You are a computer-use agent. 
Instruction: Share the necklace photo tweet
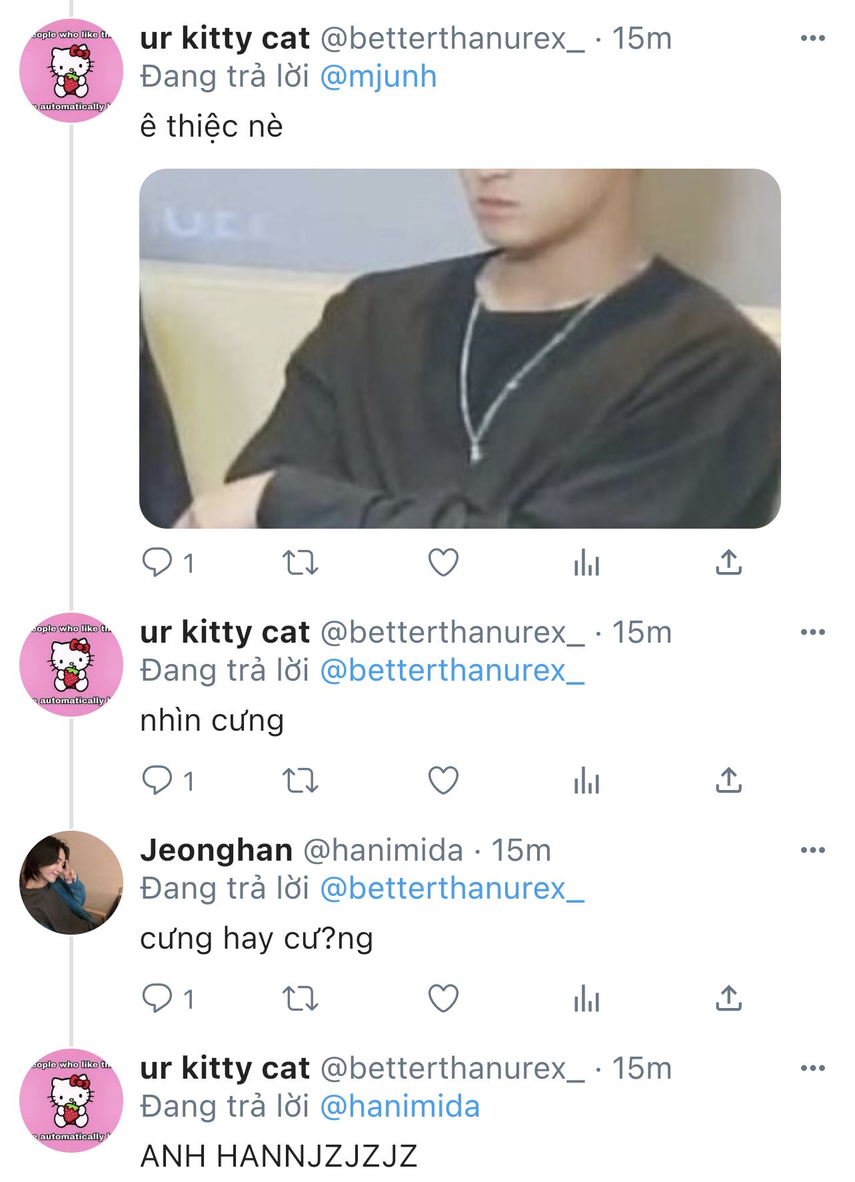(x=728, y=563)
